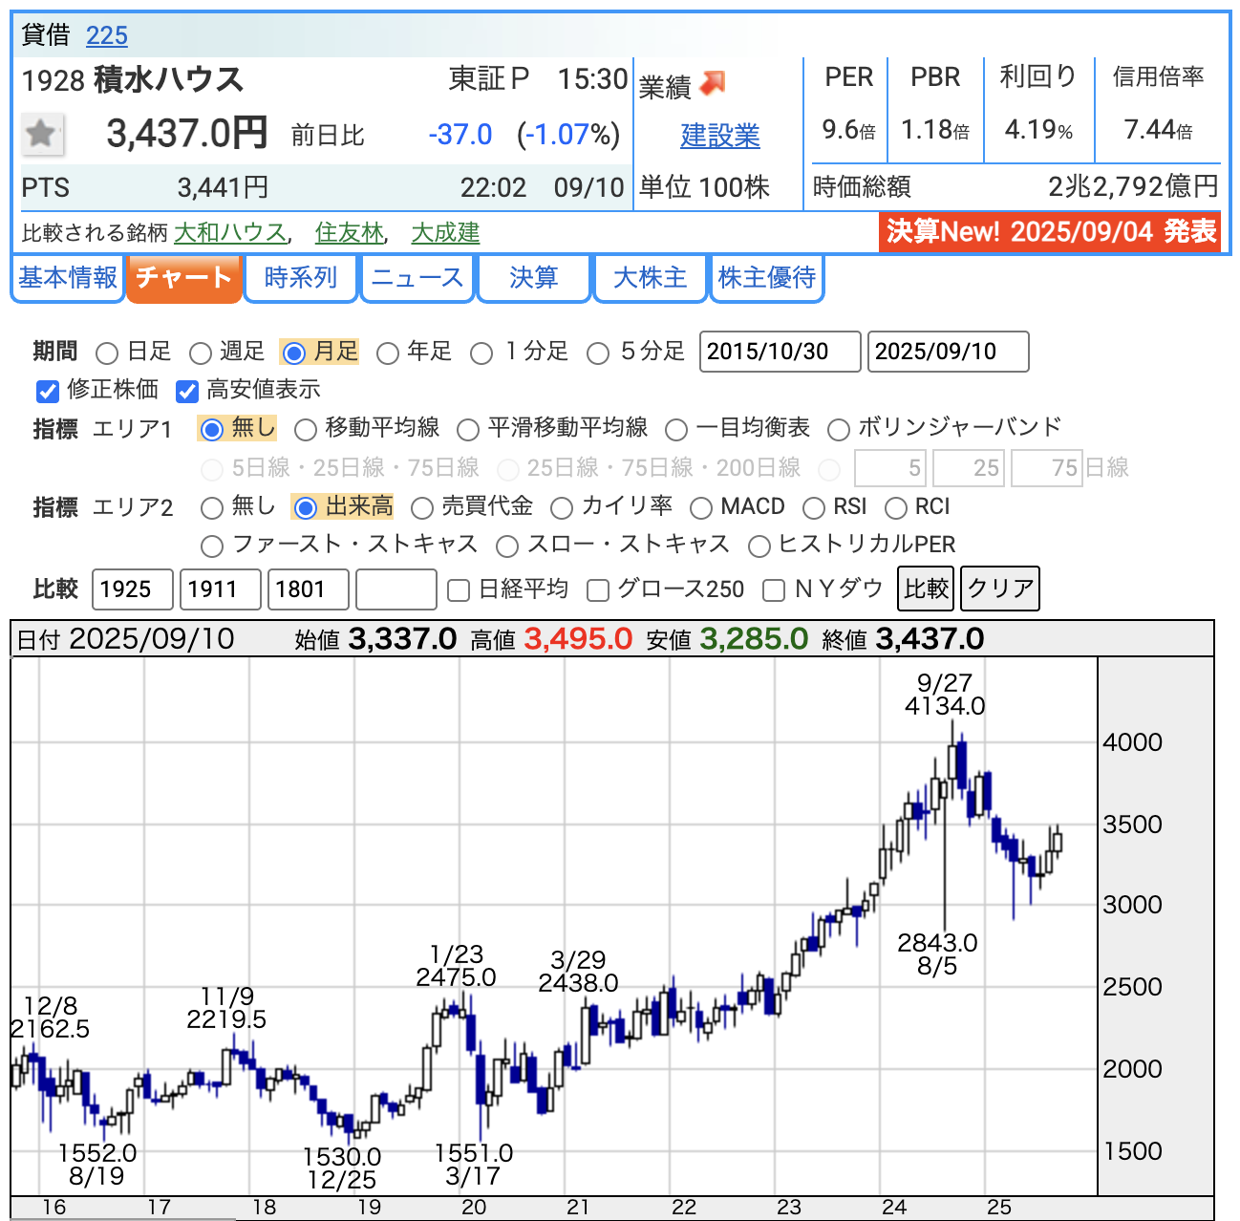Viewport: 1240px width, 1221px height.
Task: Click comparison code field 1911
Action: tap(221, 589)
